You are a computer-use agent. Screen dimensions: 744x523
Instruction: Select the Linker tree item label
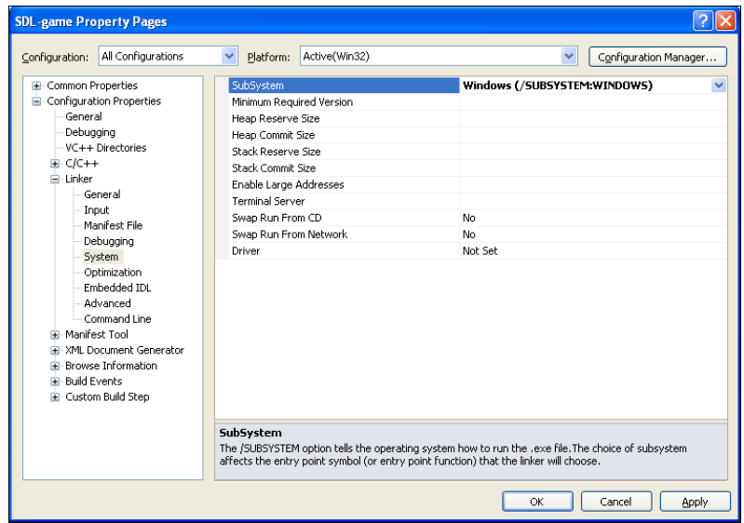pyautogui.click(x=79, y=179)
